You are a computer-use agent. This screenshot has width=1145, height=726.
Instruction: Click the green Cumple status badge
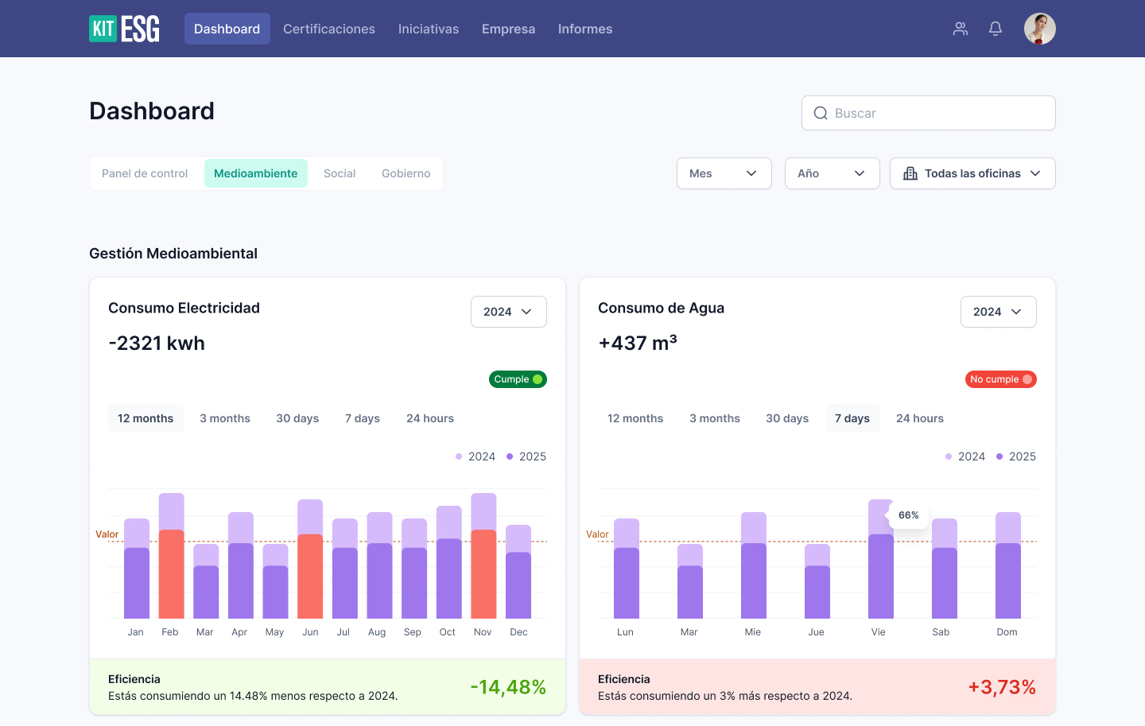(518, 379)
